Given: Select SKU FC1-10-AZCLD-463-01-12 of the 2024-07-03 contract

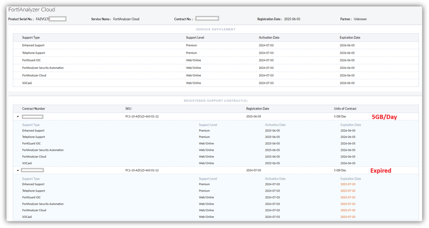Looking at the screenshot, I should point(142,170).
